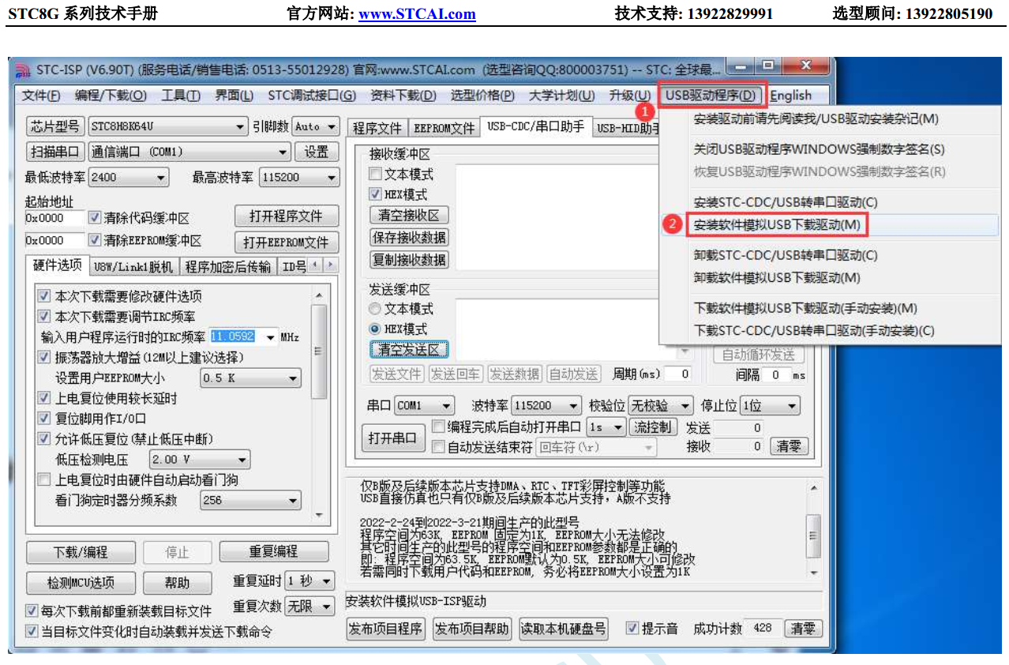Enable 编程完成后自动打开串口 checkbox
This screenshot has height=665, width=1009.
439,427
